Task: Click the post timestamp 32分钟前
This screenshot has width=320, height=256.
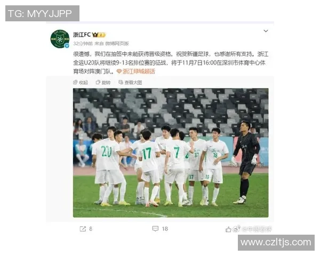Action: pos(83,44)
